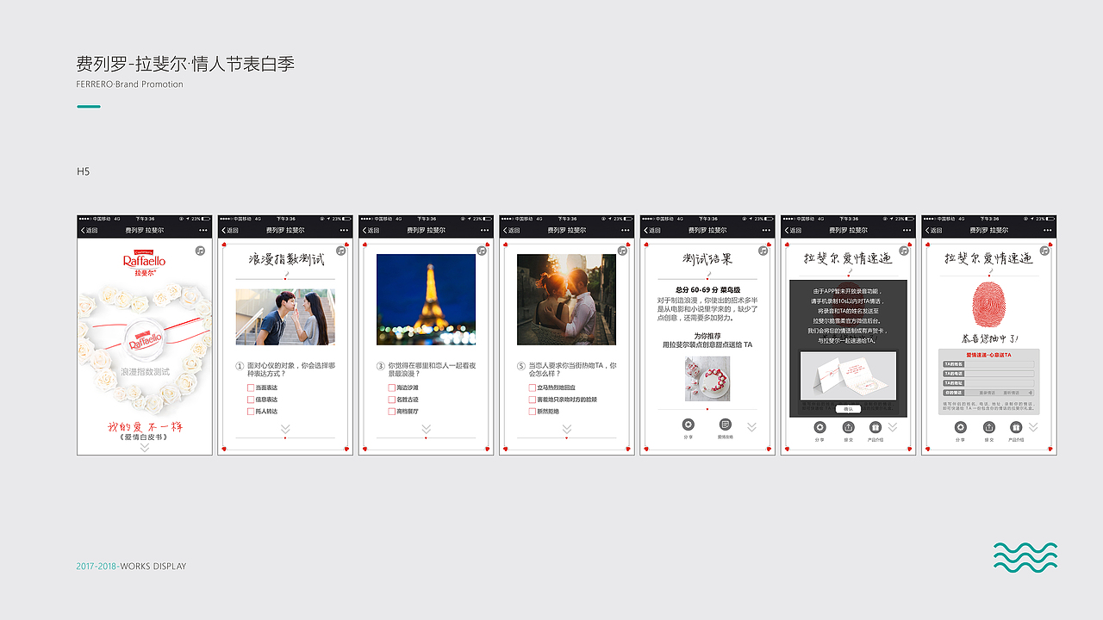Confirm the recording notice with 确认
This screenshot has height=620, width=1103.
point(848,408)
